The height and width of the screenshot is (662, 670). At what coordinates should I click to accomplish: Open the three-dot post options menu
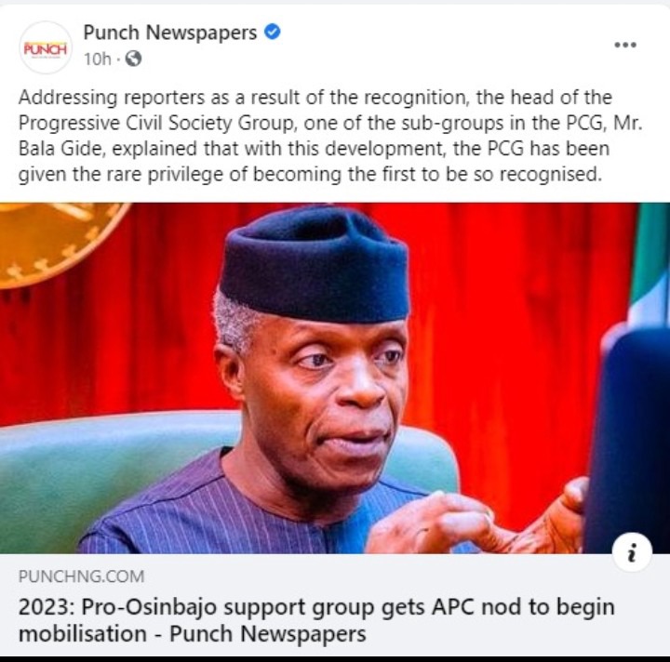(625, 45)
